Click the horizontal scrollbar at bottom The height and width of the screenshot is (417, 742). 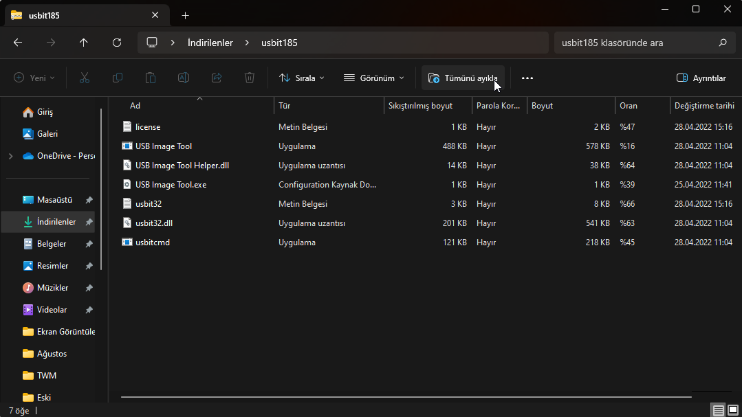pyautogui.click(x=406, y=397)
